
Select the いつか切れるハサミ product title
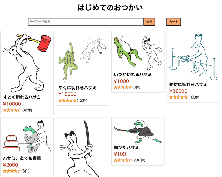133,75
